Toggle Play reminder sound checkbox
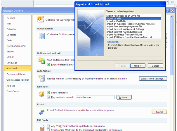Image resolution: width=177 pixels, height=131 pixels. click(48, 97)
